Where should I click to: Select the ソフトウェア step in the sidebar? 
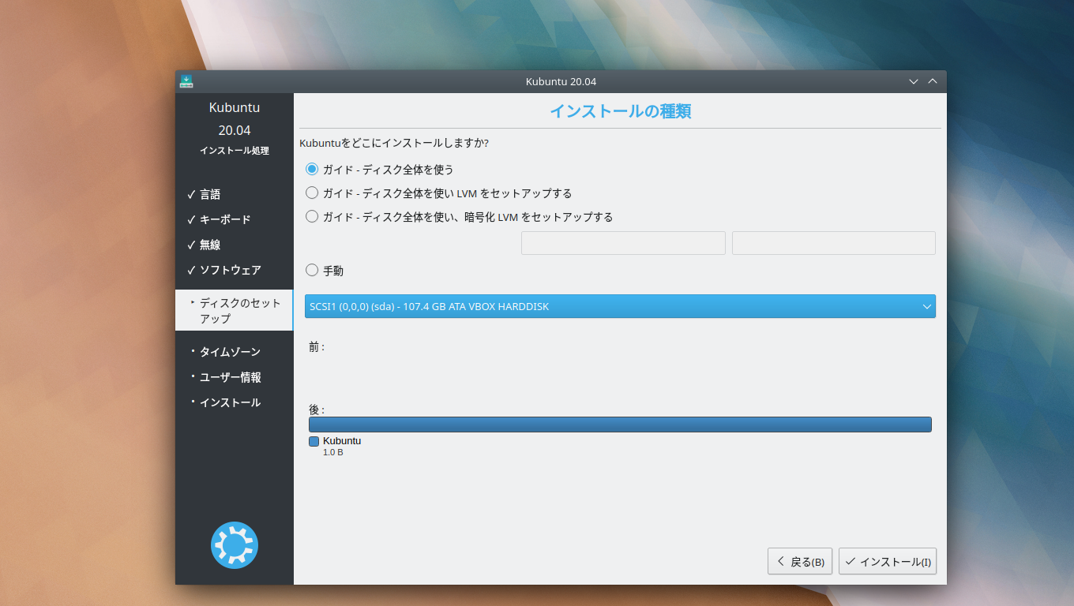click(230, 270)
